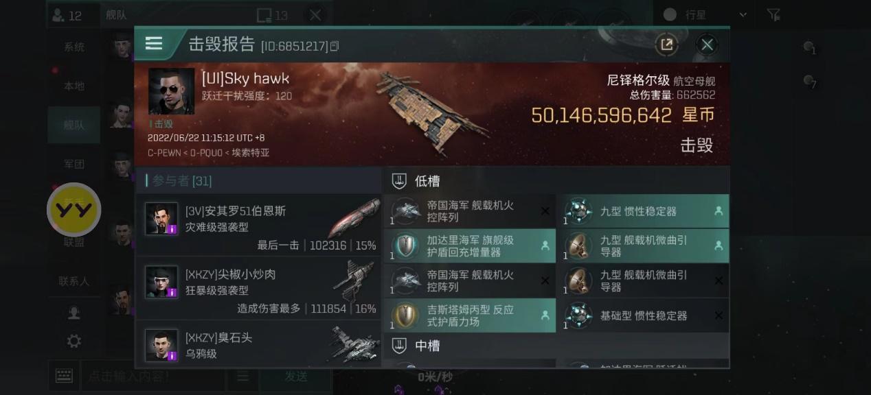Copy the kill report ID
The width and height of the screenshot is (871, 395).
335,47
